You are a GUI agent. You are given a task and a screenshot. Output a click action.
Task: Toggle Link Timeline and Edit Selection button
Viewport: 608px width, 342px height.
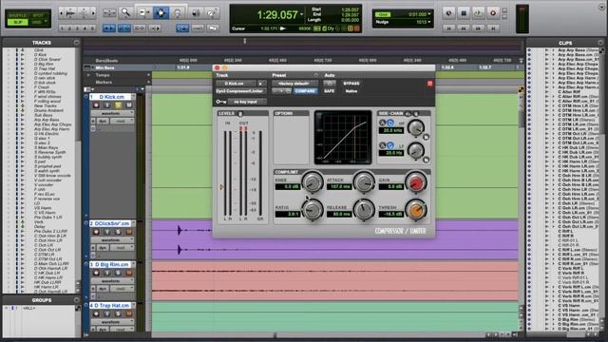point(124,28)
